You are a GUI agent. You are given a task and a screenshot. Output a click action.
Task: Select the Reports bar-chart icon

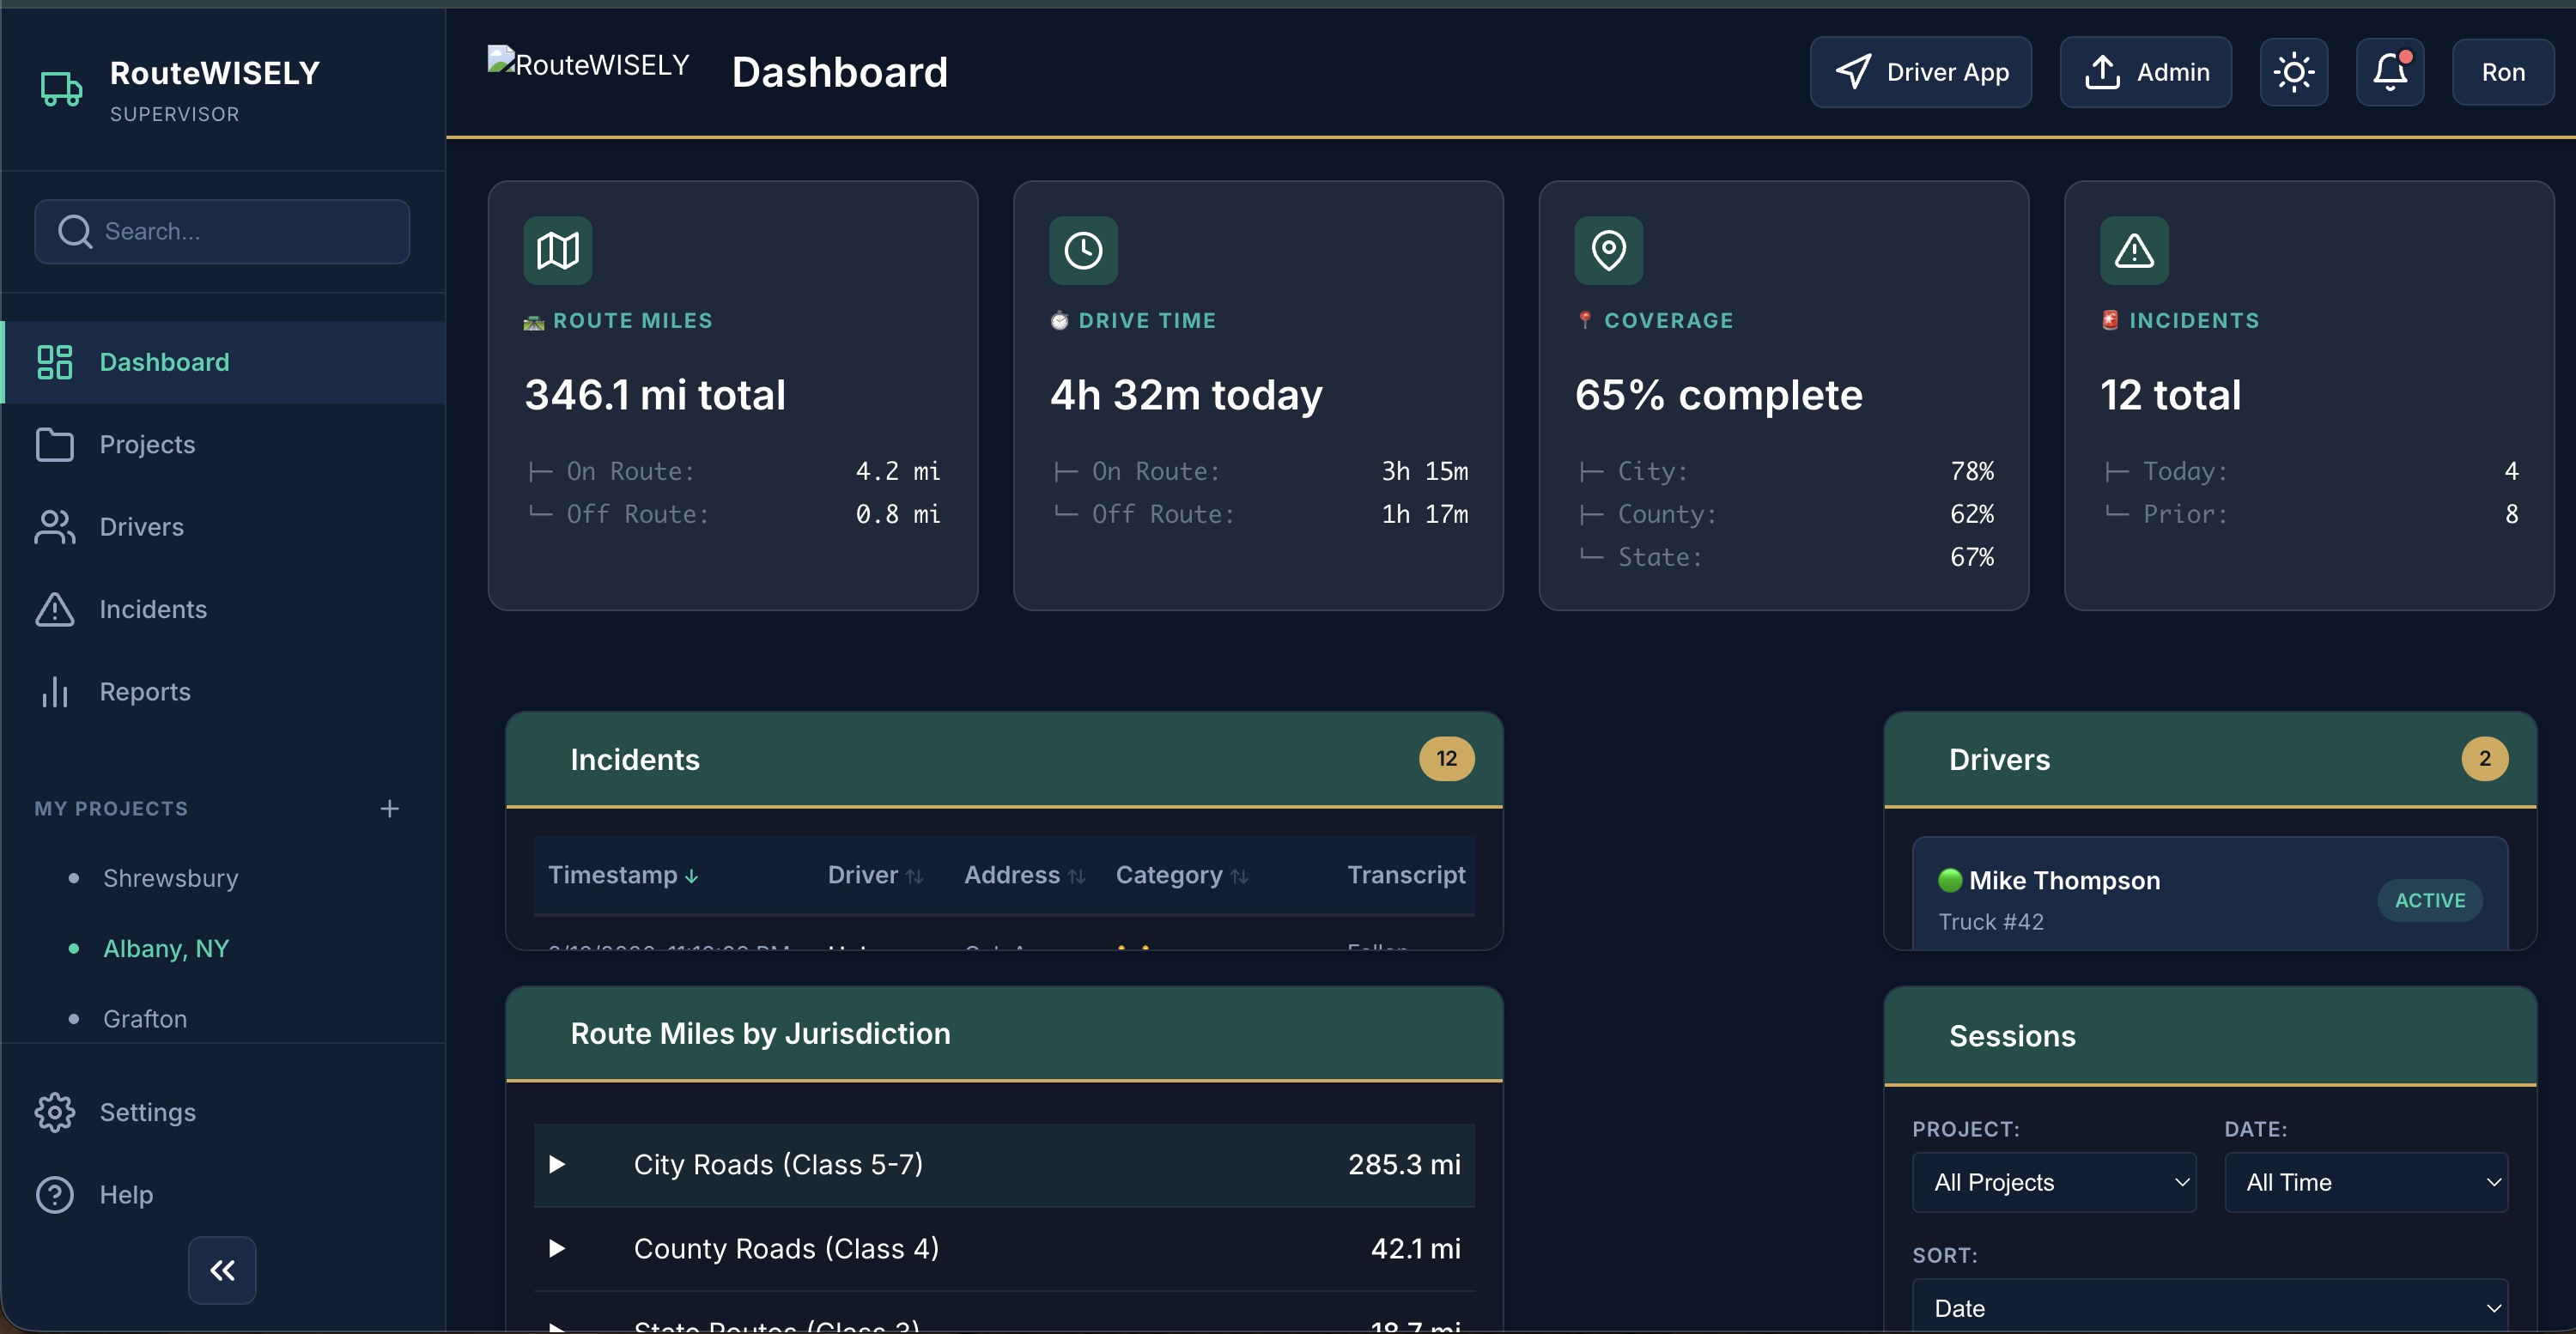[x=55, y=691]
